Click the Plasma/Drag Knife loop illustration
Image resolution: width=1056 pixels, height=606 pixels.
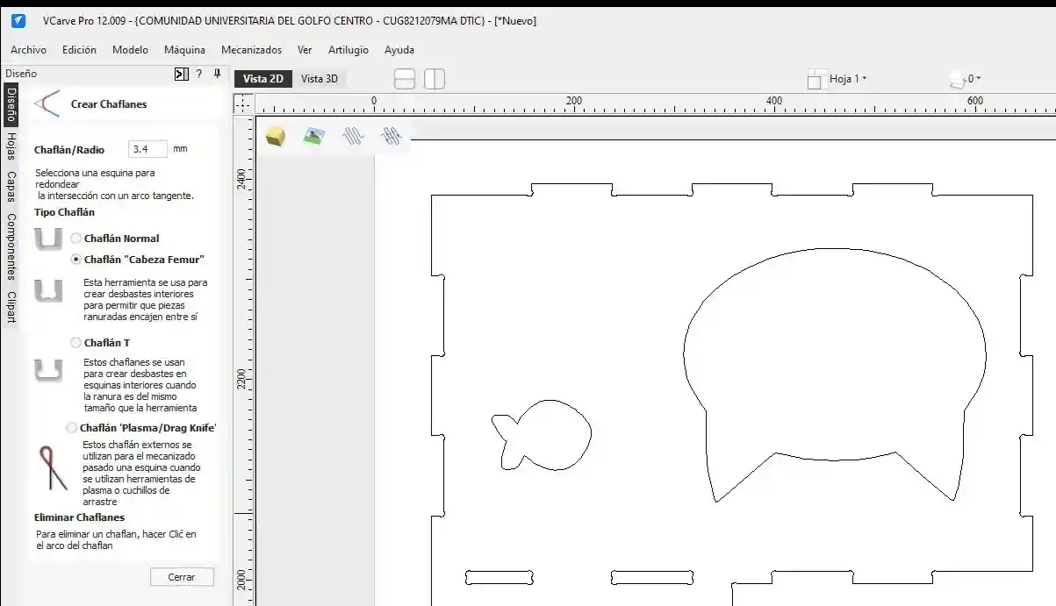[52, 467]
